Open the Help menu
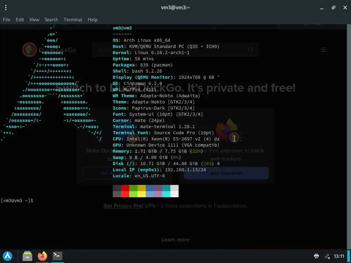The width and height of the screenshot is (351, 263). click(x=93, y=20)
